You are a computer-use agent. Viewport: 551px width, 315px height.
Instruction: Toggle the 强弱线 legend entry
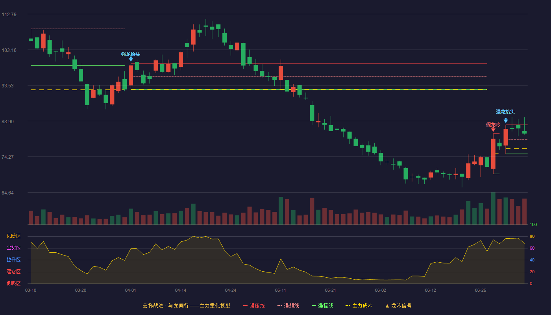coord(288,306)
